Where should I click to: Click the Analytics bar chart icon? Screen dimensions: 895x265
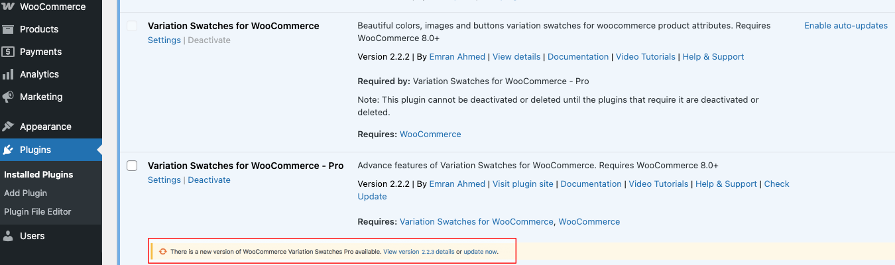[8, 74]
